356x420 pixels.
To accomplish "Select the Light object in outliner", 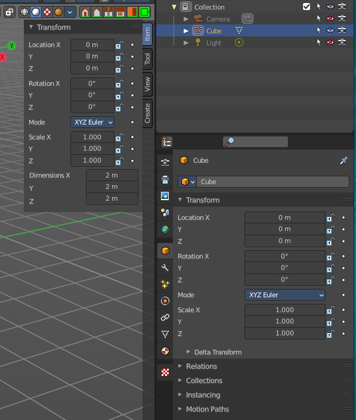I will click(213, 43).
